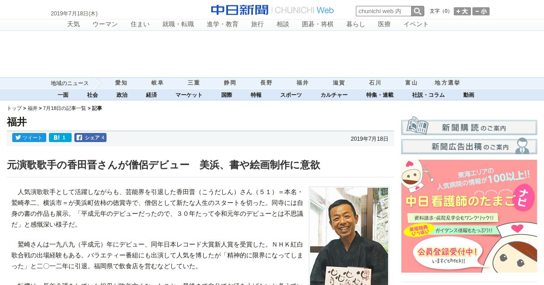This screenshot has width=544, height=285.
Task: Go to カルチャー section
Action: (x=334, y=95)
